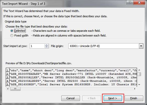Click the Start import at row field

coord(37,46)
